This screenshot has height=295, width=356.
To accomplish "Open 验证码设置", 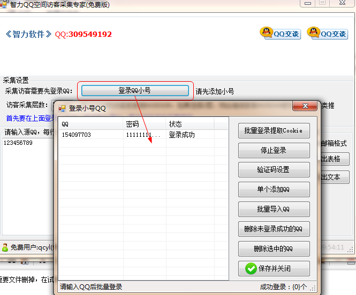I will point(274,170).
